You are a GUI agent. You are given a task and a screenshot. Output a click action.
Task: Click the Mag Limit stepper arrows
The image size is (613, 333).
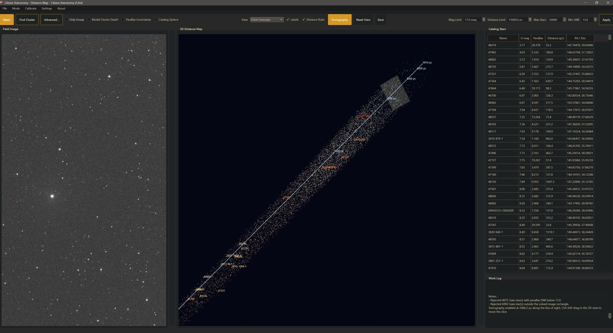[x=484, y=20]
